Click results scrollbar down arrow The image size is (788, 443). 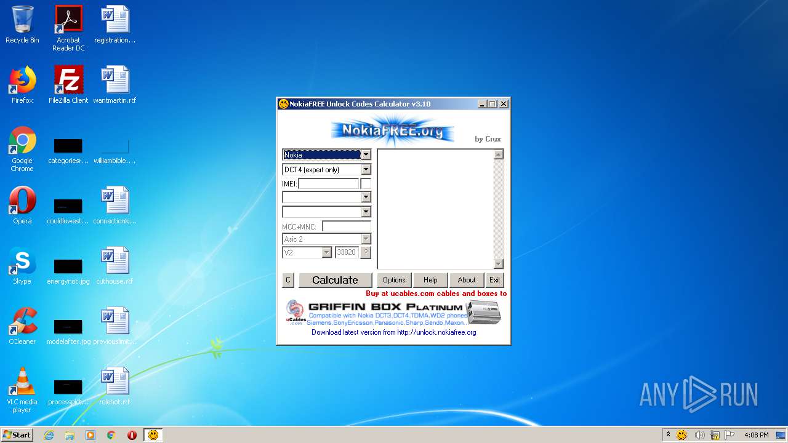tap(499, 264)
